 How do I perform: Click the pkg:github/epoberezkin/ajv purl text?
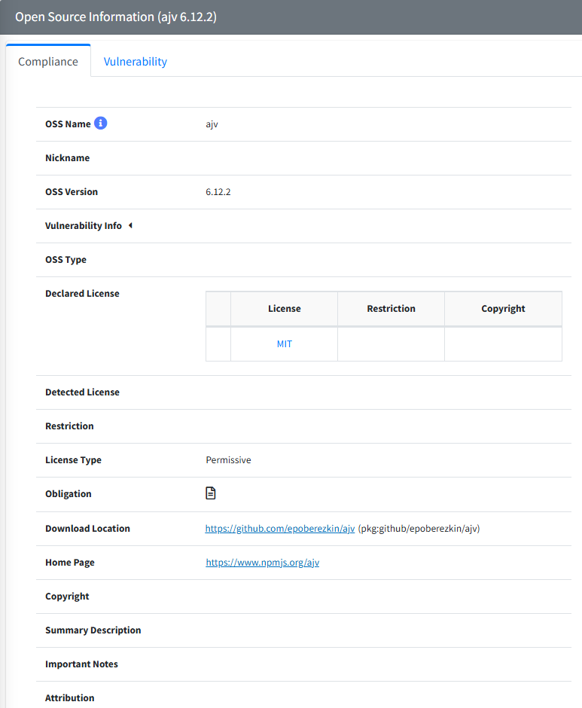click(x=419, y=528)
